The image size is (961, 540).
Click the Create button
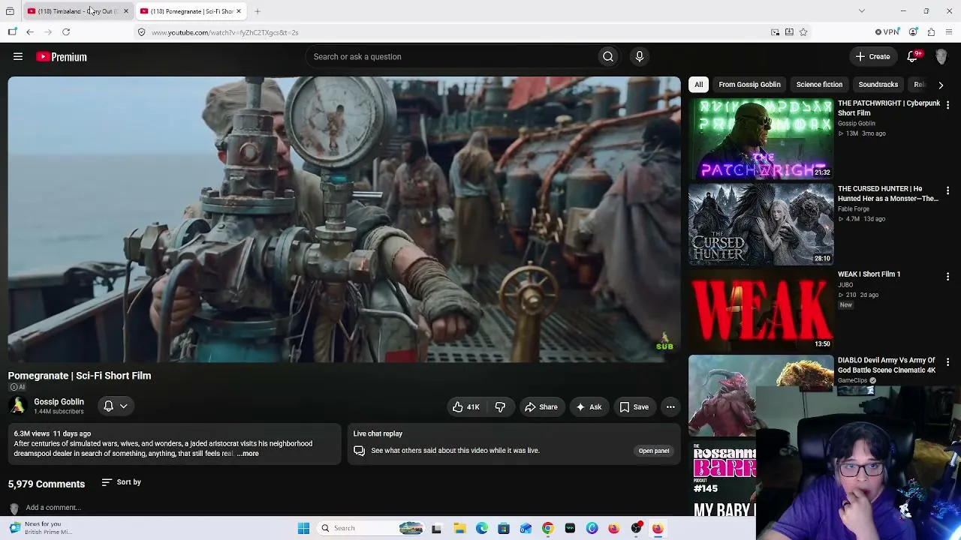click(872, 56)
